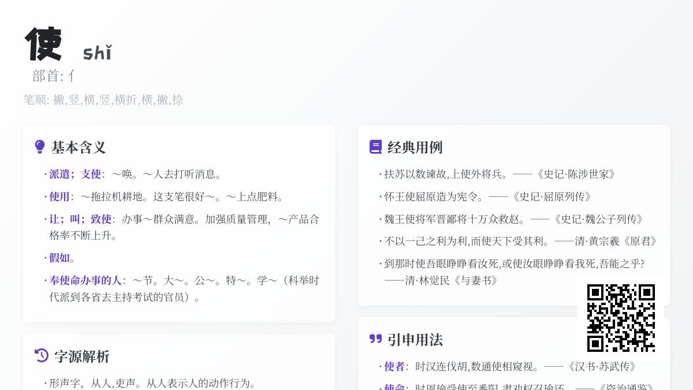This screenshot has height=390, width=693.
Task: Click the 派遣；支使 definition term
Action: [75, 174]
